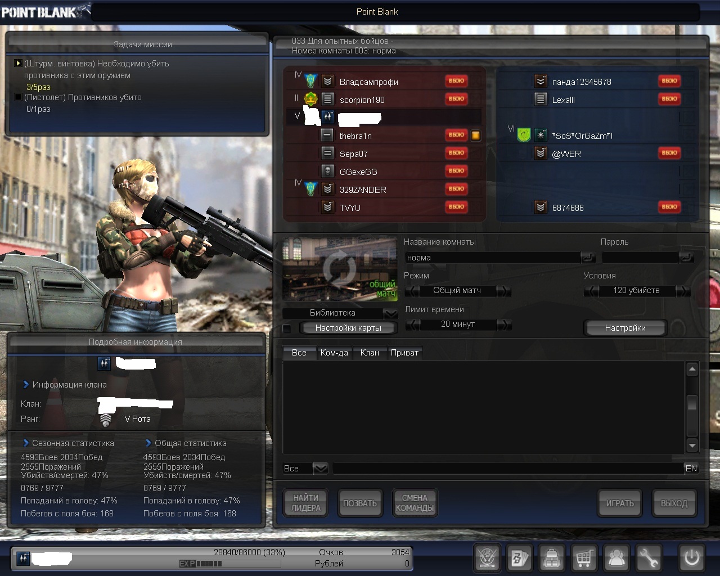Click green clan emblem beside *SoS*OrGaZm*!
The width and height of the screenshot is (720, 576).
click(524, 135)
